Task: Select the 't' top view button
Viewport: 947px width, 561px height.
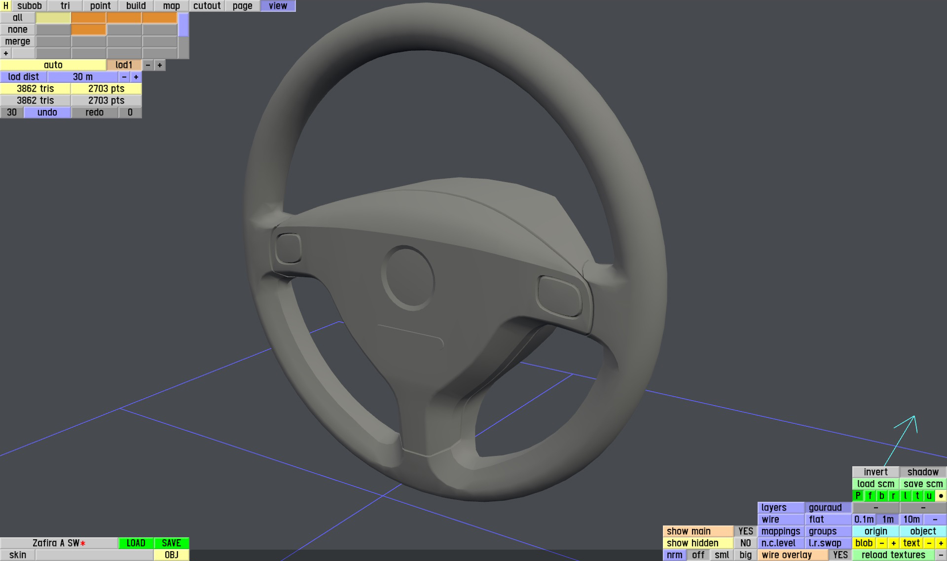Action: click(917, 496)
